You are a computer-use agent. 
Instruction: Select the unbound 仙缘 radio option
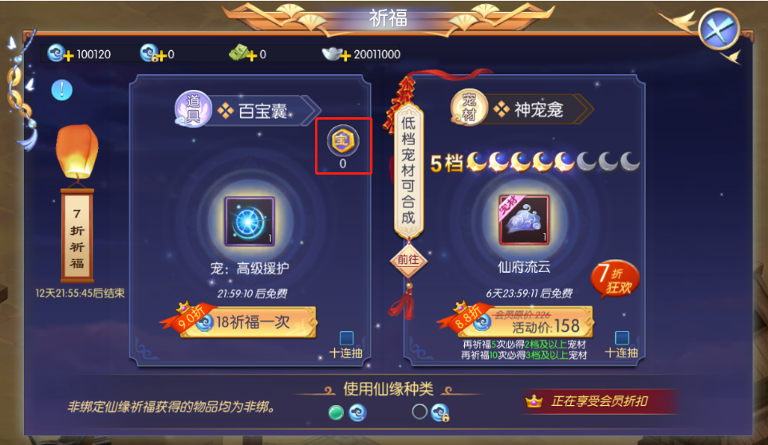336,412
